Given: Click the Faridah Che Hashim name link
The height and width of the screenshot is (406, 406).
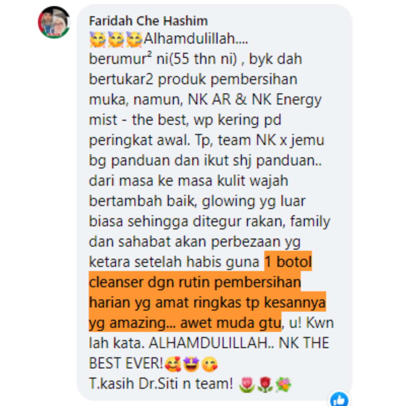Looking at the screenshot, I should click(x=148, y=21).
